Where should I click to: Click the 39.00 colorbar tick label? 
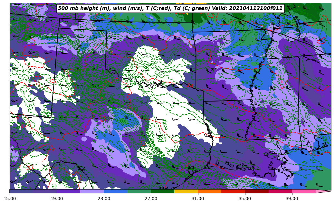click(292, 199)
